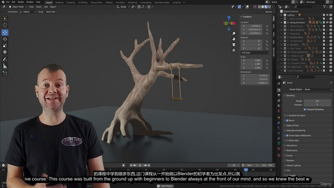Activate the Scale tool
The image size is (334, 188).
5,45
